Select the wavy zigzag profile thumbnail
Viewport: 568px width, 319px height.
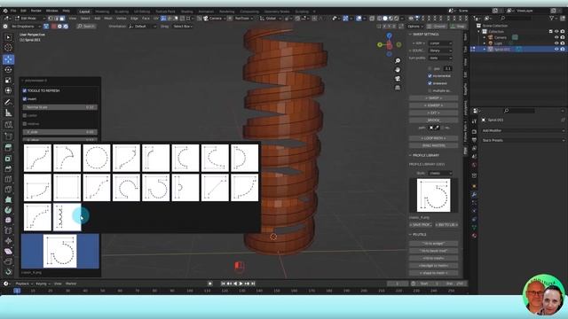pyautogui.click(x=67, y=217)
